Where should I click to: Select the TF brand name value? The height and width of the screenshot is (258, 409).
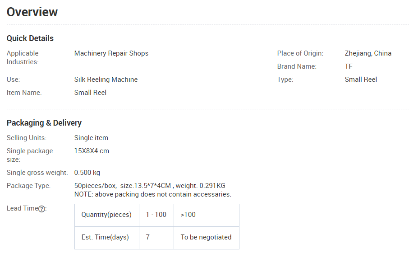[x=349, y=66]
